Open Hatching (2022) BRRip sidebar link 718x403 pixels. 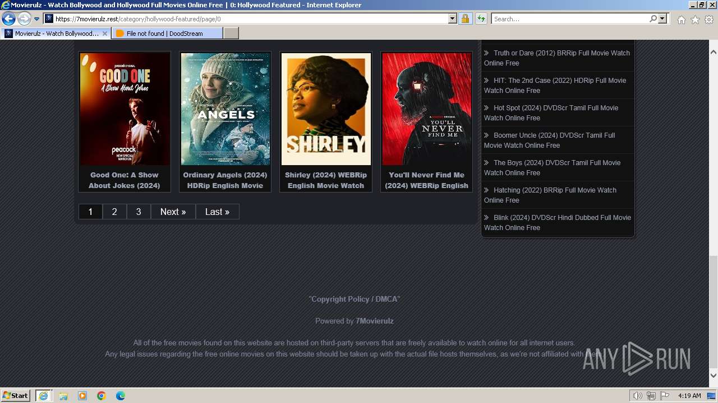point(550,195)
